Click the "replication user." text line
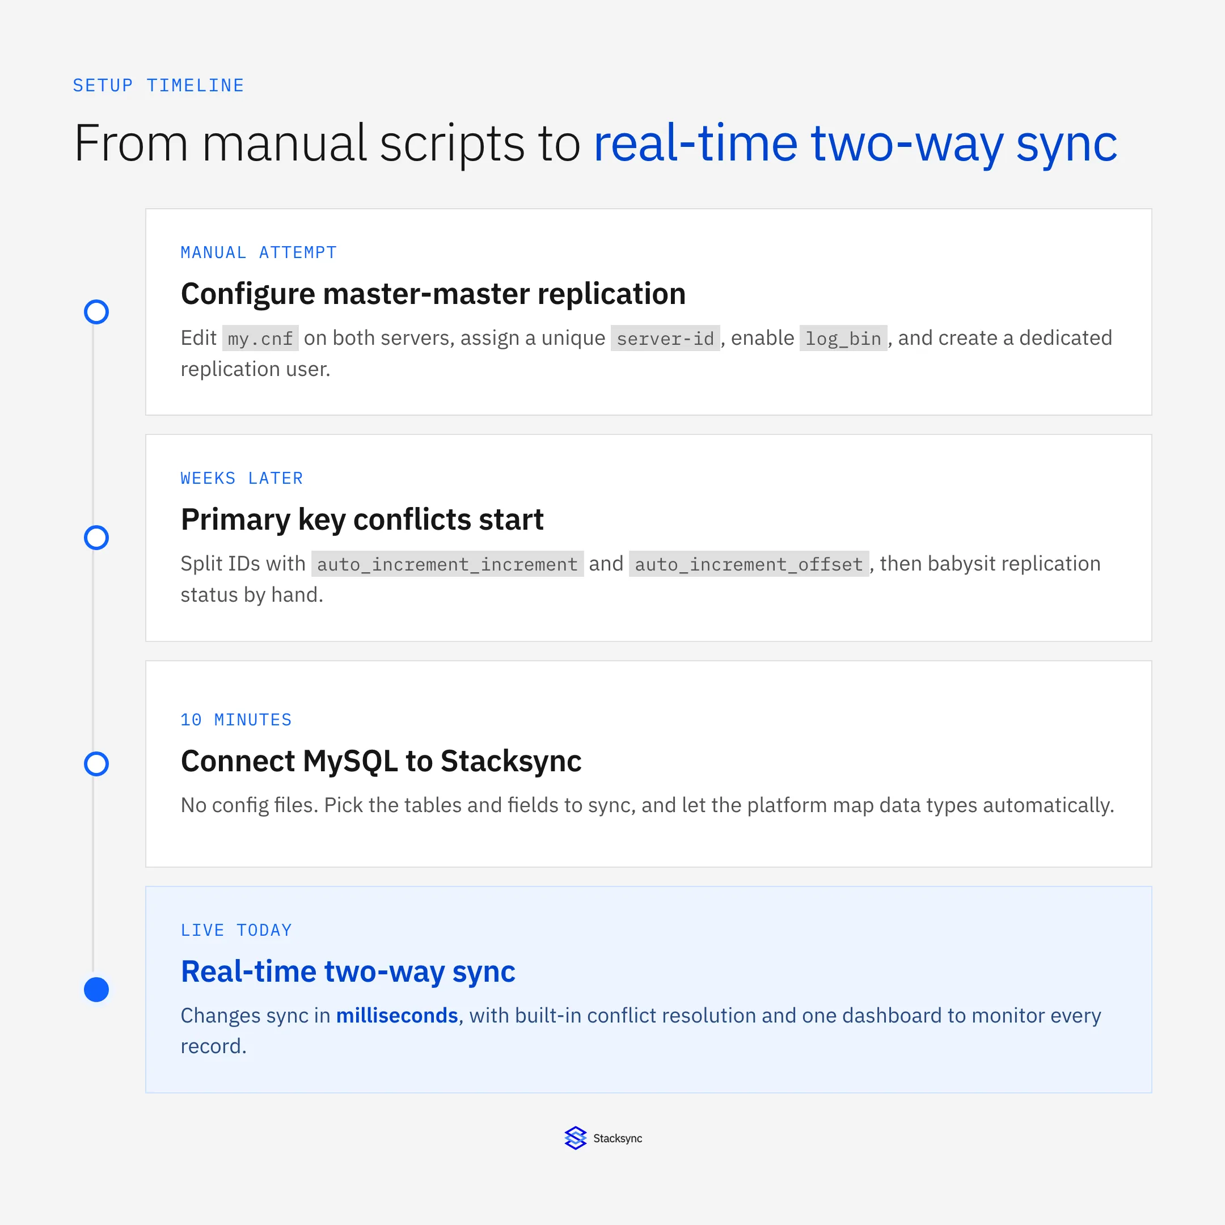The height and width of the screenshot is (1225, 1225). point(256,369)
